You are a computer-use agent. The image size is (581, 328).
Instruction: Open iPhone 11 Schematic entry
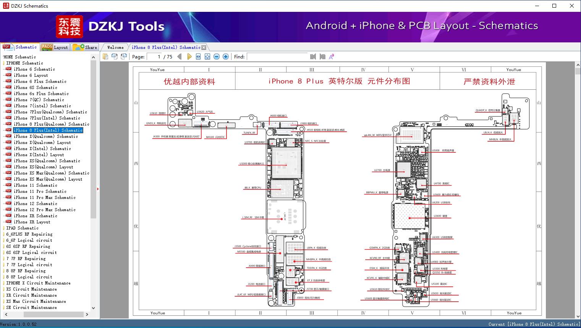click(35, 185)
